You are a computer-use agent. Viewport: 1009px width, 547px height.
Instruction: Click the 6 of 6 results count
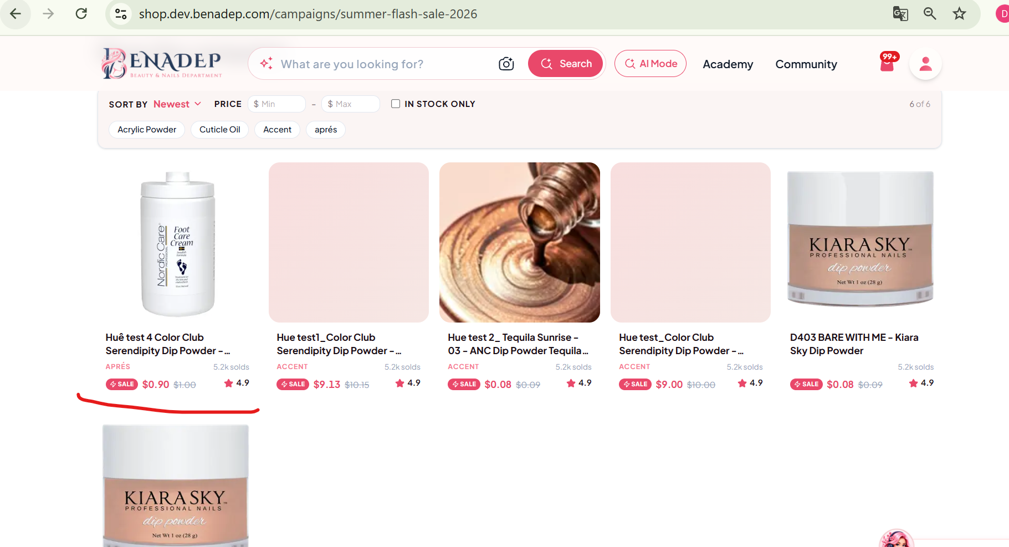pos(920,104)
